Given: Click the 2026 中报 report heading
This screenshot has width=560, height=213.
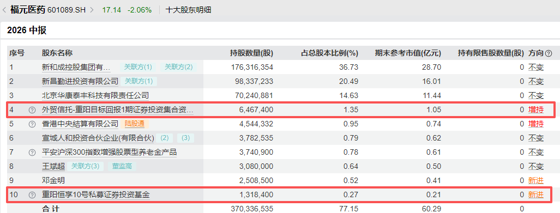Looking at the screenshot, I should [27, 31].
